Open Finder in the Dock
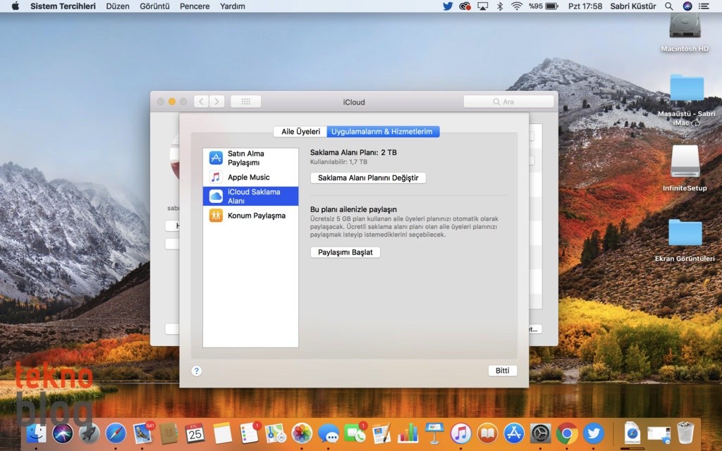722x451 pixels. [36, 433]
